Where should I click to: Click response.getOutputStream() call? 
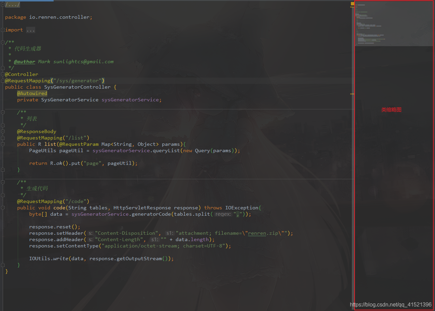pyautogui.click(x=130, y=258)
